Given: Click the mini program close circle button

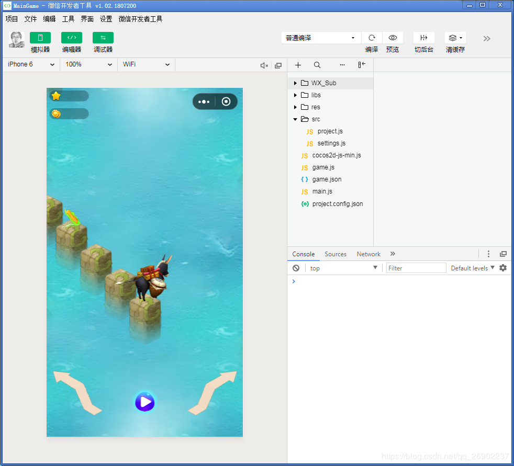Looking at the screenshot, I should pyautogui.click(x=226, y=101).
